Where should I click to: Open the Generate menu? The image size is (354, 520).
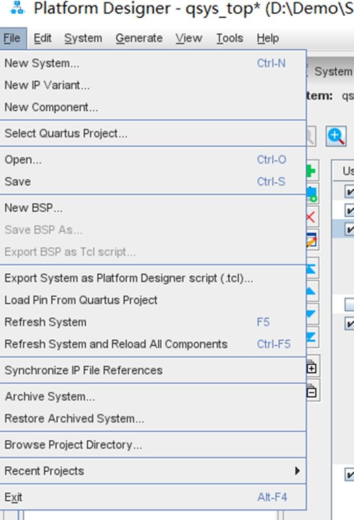138,38
